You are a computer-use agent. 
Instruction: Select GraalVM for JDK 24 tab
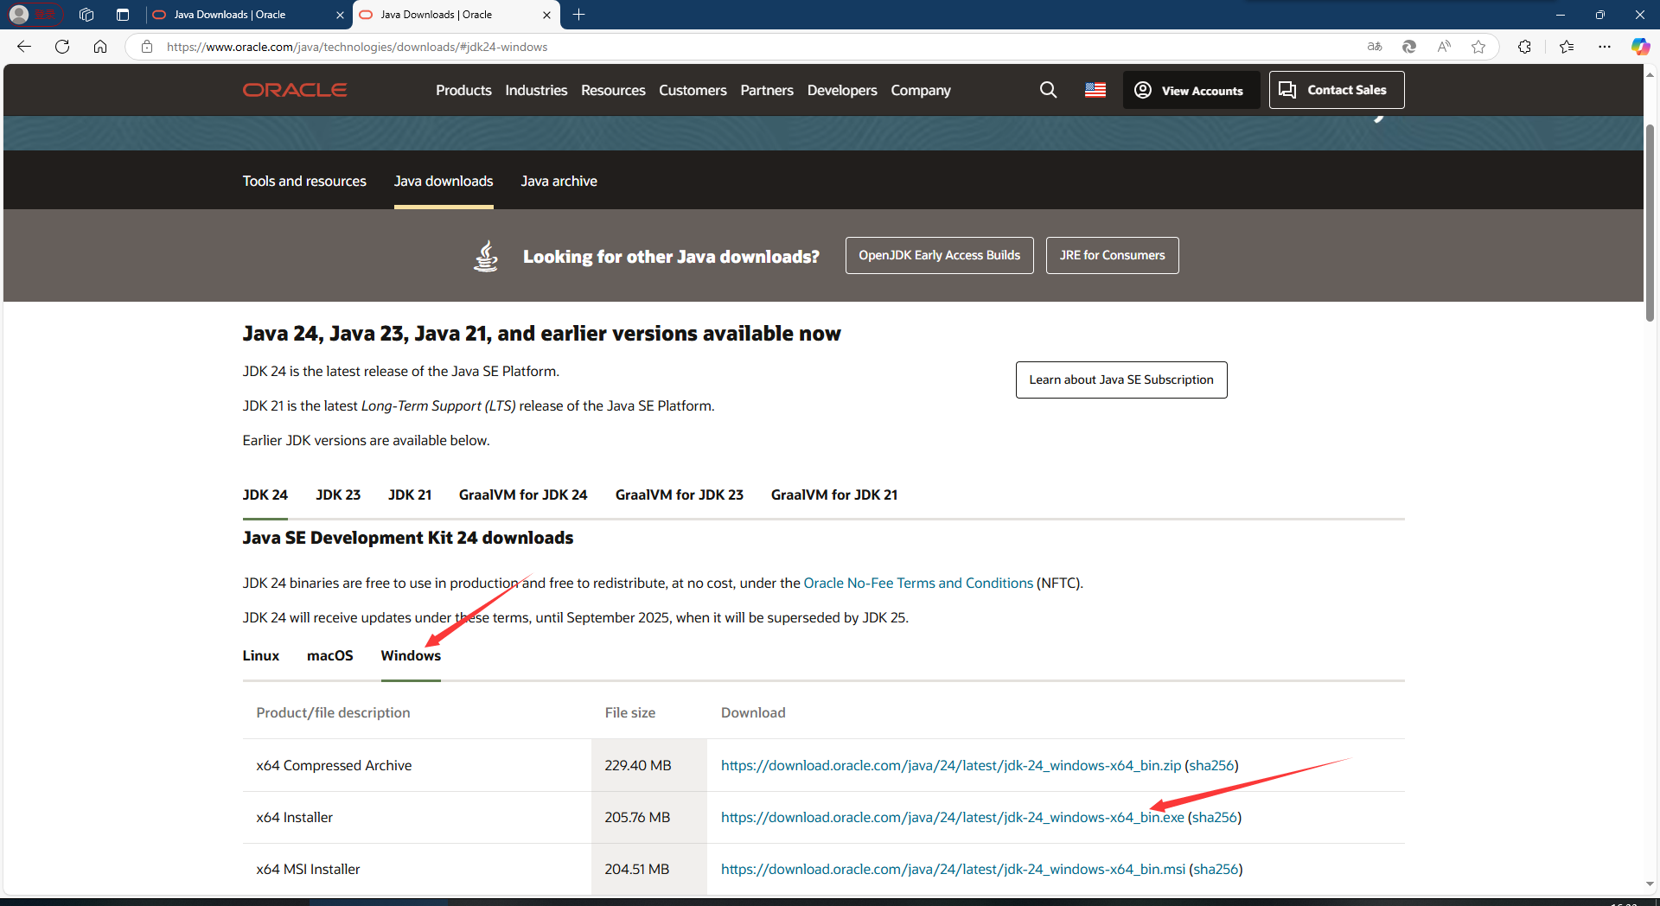(523, 494)
